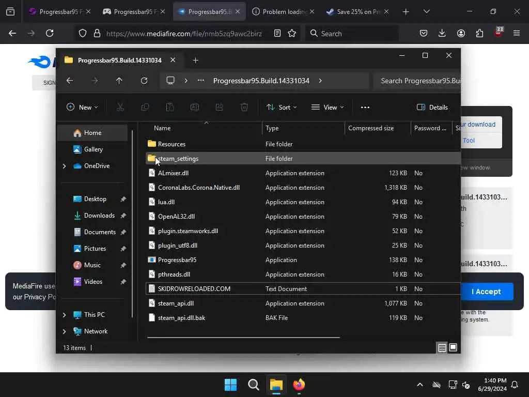529x397 pixels.
Task: Add a new File Explorer tab
Action: tap(195, 60)
